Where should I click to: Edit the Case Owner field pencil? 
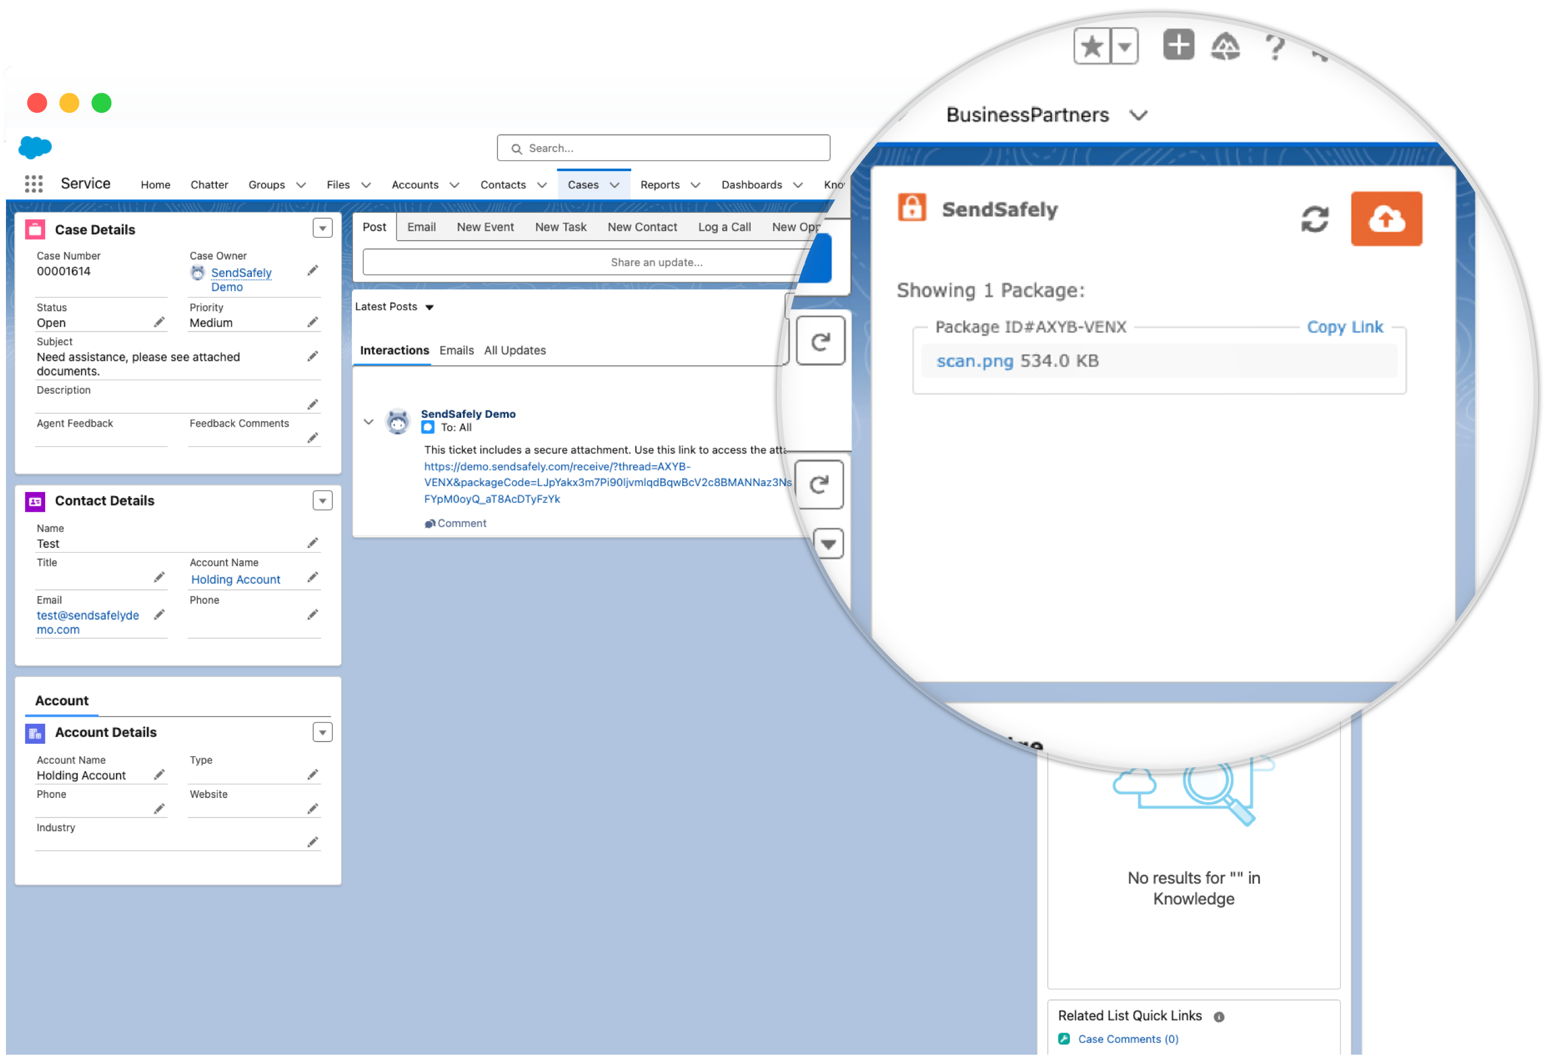coord(313,272)
